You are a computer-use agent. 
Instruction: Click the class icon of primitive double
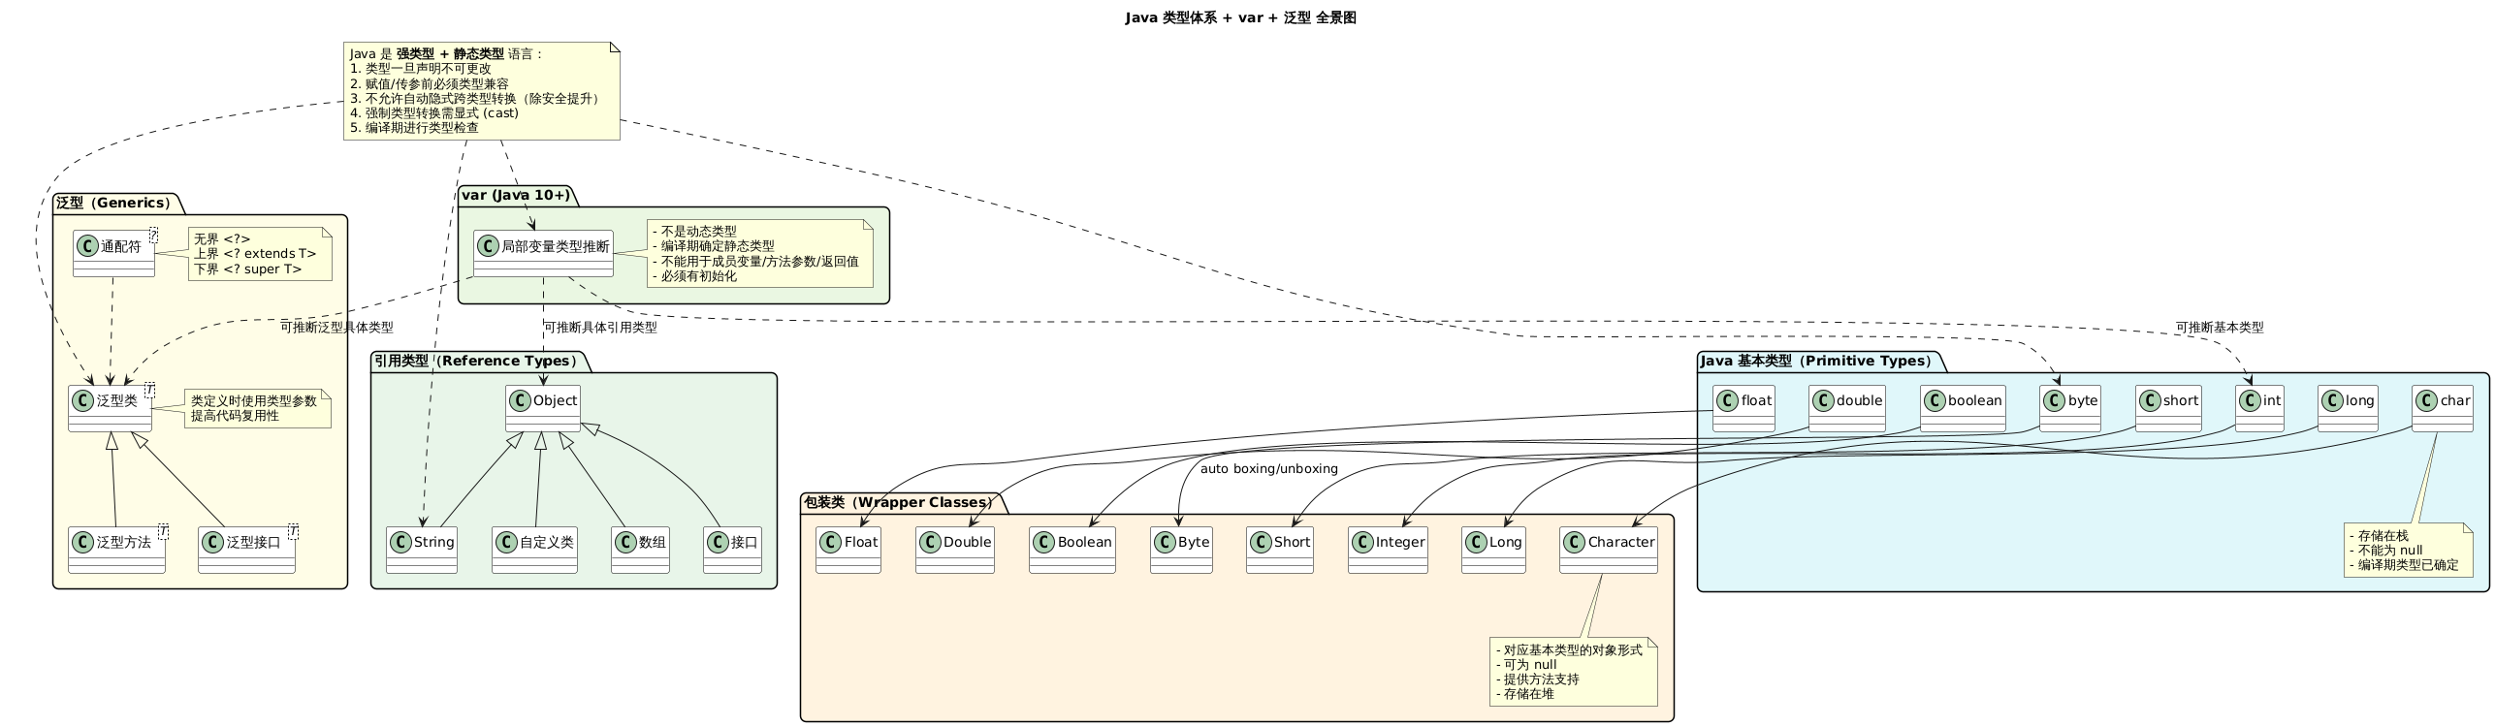pyautogui.click(x=1825, y=400)
